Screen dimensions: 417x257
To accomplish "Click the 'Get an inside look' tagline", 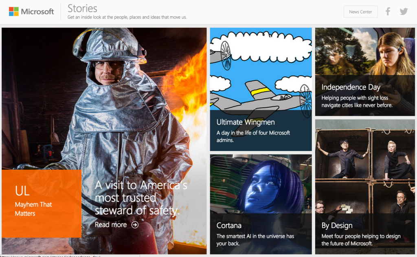I will (x=127, y=17).
